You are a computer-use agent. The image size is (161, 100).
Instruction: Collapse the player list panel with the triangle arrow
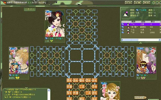(141, 43)
